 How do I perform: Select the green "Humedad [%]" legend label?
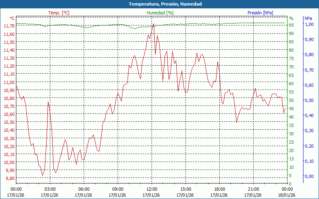[160, 13]
